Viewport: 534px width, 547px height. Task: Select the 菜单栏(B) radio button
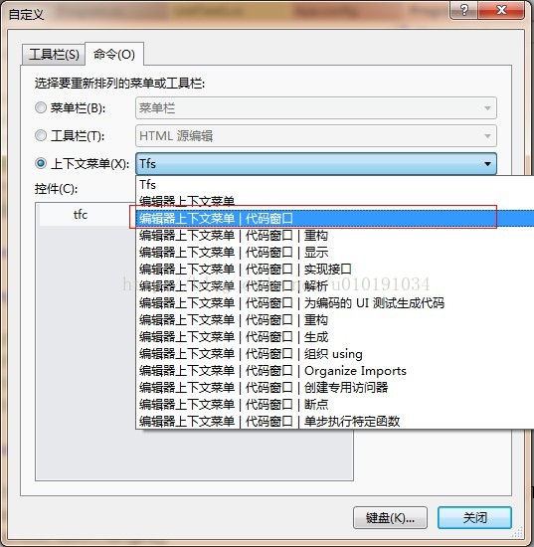click(x=41, y=107)
